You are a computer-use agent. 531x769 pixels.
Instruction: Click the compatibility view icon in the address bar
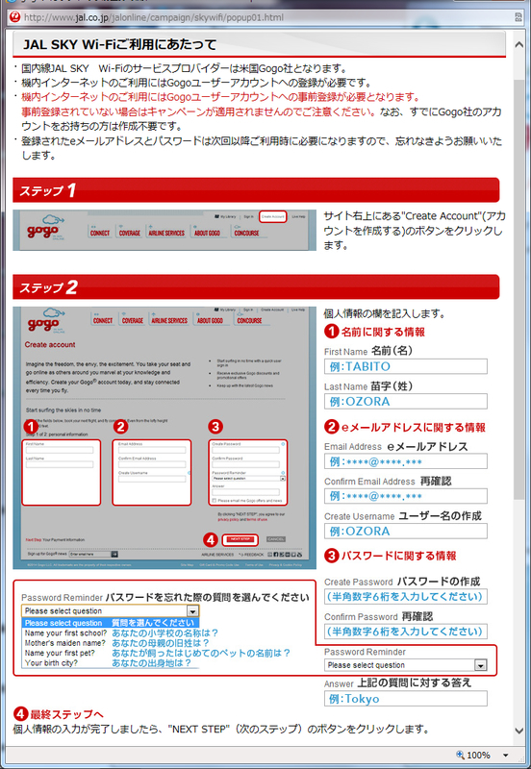tap(518, 17)
